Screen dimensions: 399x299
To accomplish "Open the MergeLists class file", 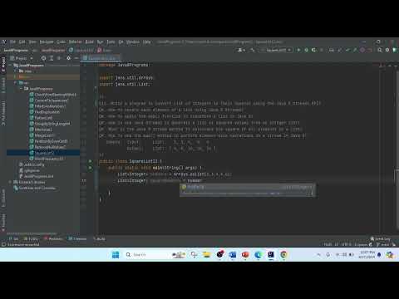I will (42, 135).
